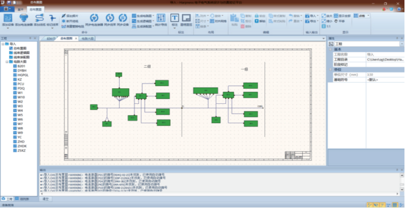Click the 添加设备 add device icon
The image size is (405, 208).
8,18
